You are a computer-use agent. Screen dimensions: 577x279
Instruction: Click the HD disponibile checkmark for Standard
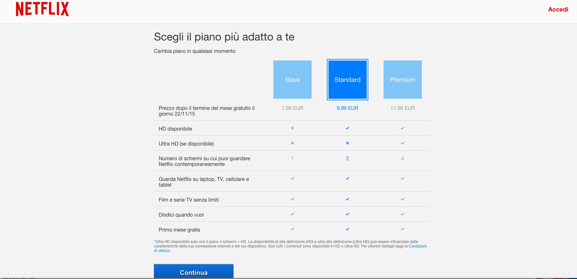[347, 128]
